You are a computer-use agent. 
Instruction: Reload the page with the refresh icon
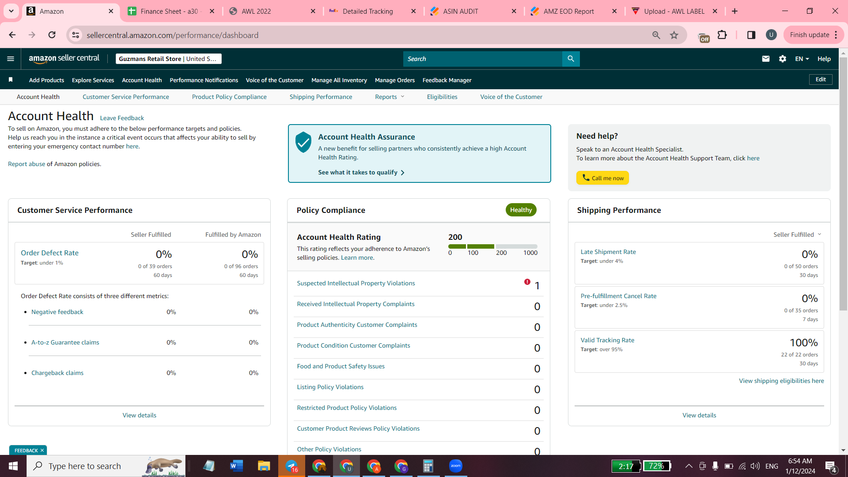pyautogui.click(x=52, y=35)
